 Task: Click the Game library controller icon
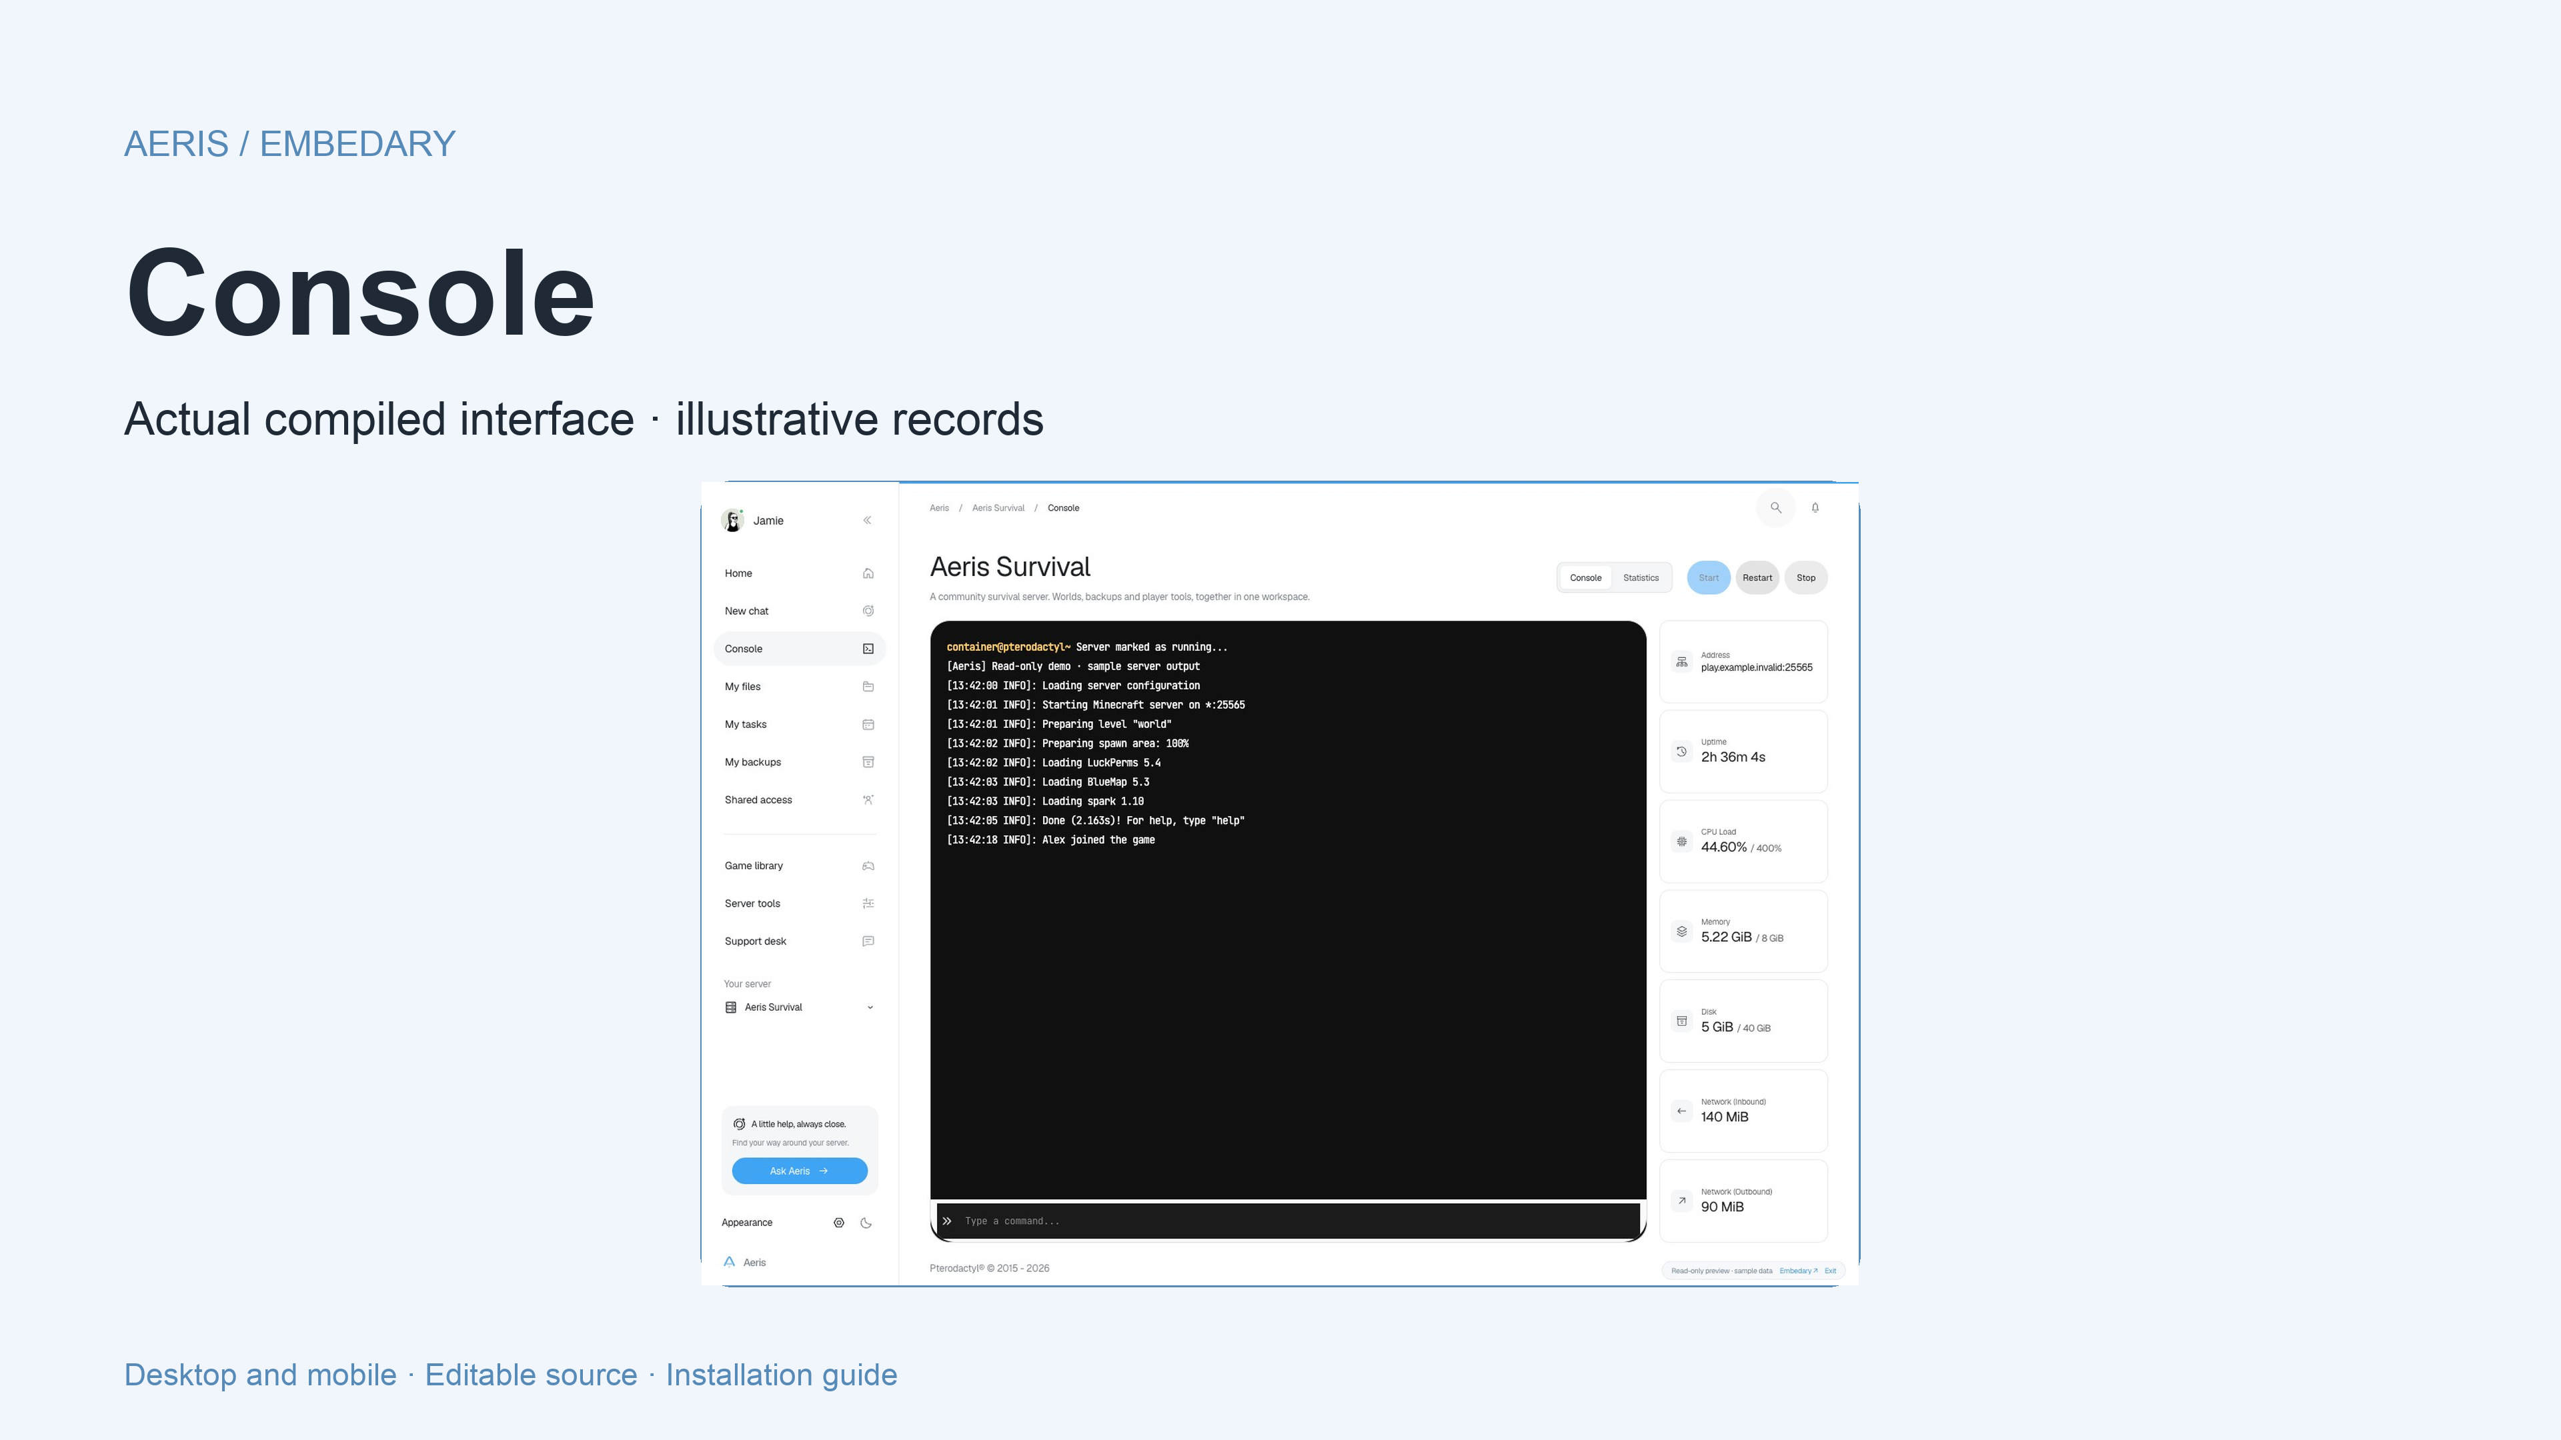(868, 865)
